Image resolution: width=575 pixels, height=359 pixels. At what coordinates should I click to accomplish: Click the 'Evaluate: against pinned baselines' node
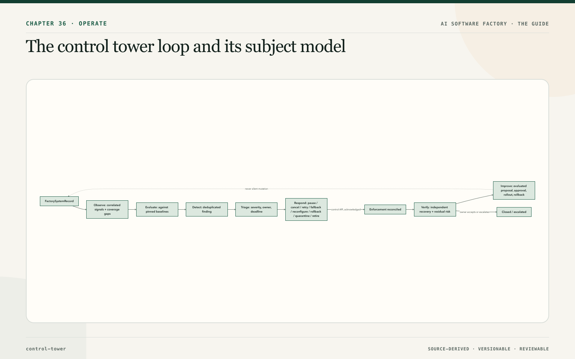tap(157, 209)
